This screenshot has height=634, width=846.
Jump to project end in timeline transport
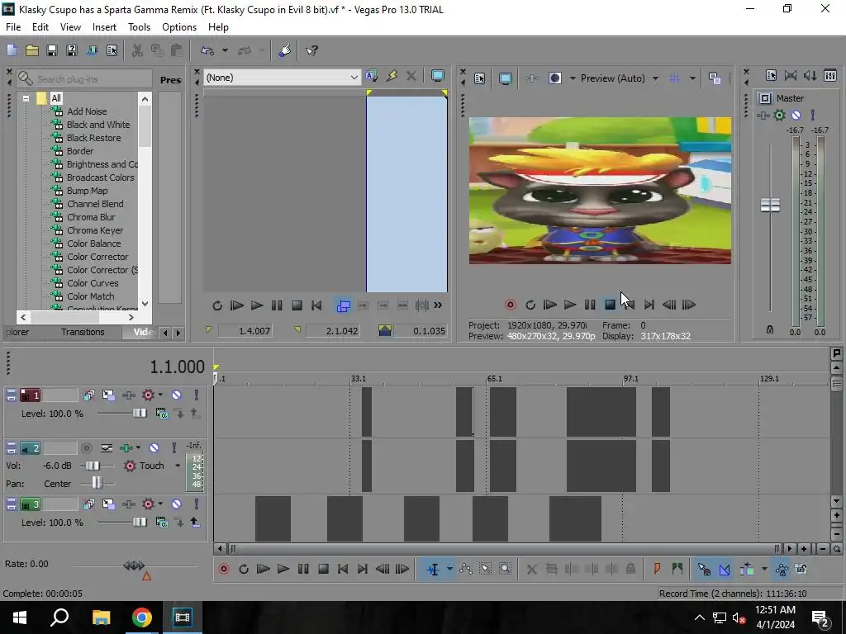tap(363, 569)
